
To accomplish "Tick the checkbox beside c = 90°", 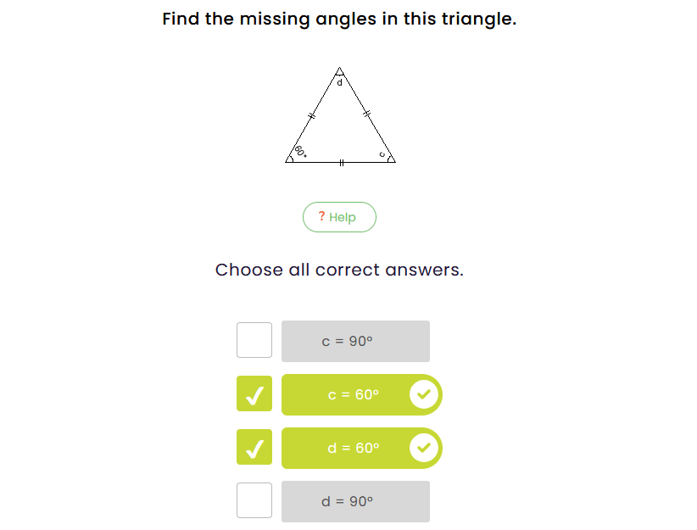I will [x=254, y=340].
